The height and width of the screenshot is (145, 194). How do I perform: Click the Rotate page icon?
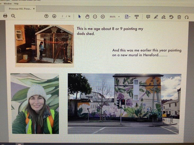click(x=187, y=17)
